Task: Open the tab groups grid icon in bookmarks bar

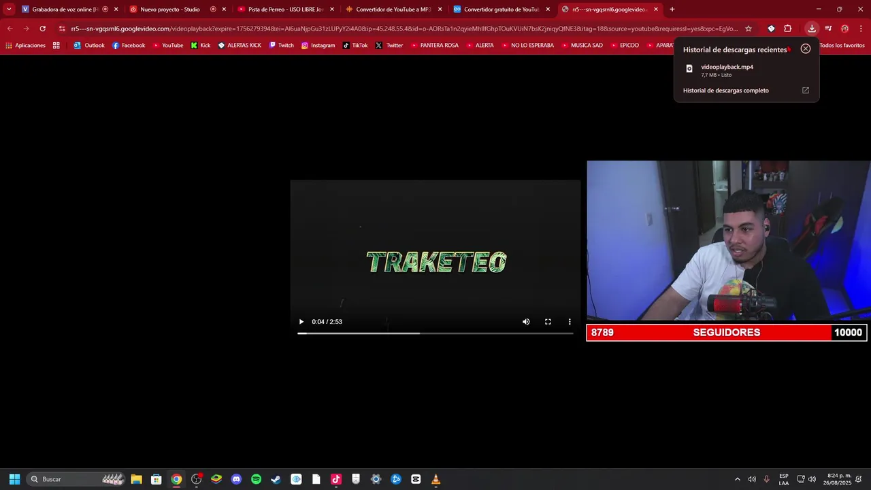Action: pos(56,46)
